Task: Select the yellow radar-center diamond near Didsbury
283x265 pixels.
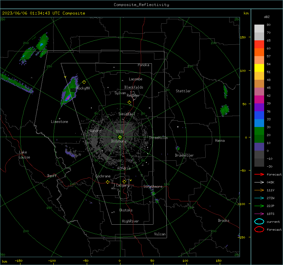Action: [x=120, y=137]
